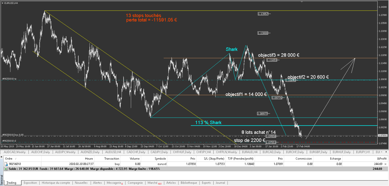Select the 'objectif3 = 28 000 €' chart label
Viewport: 389px width, 186px height.
pos(279,55)
